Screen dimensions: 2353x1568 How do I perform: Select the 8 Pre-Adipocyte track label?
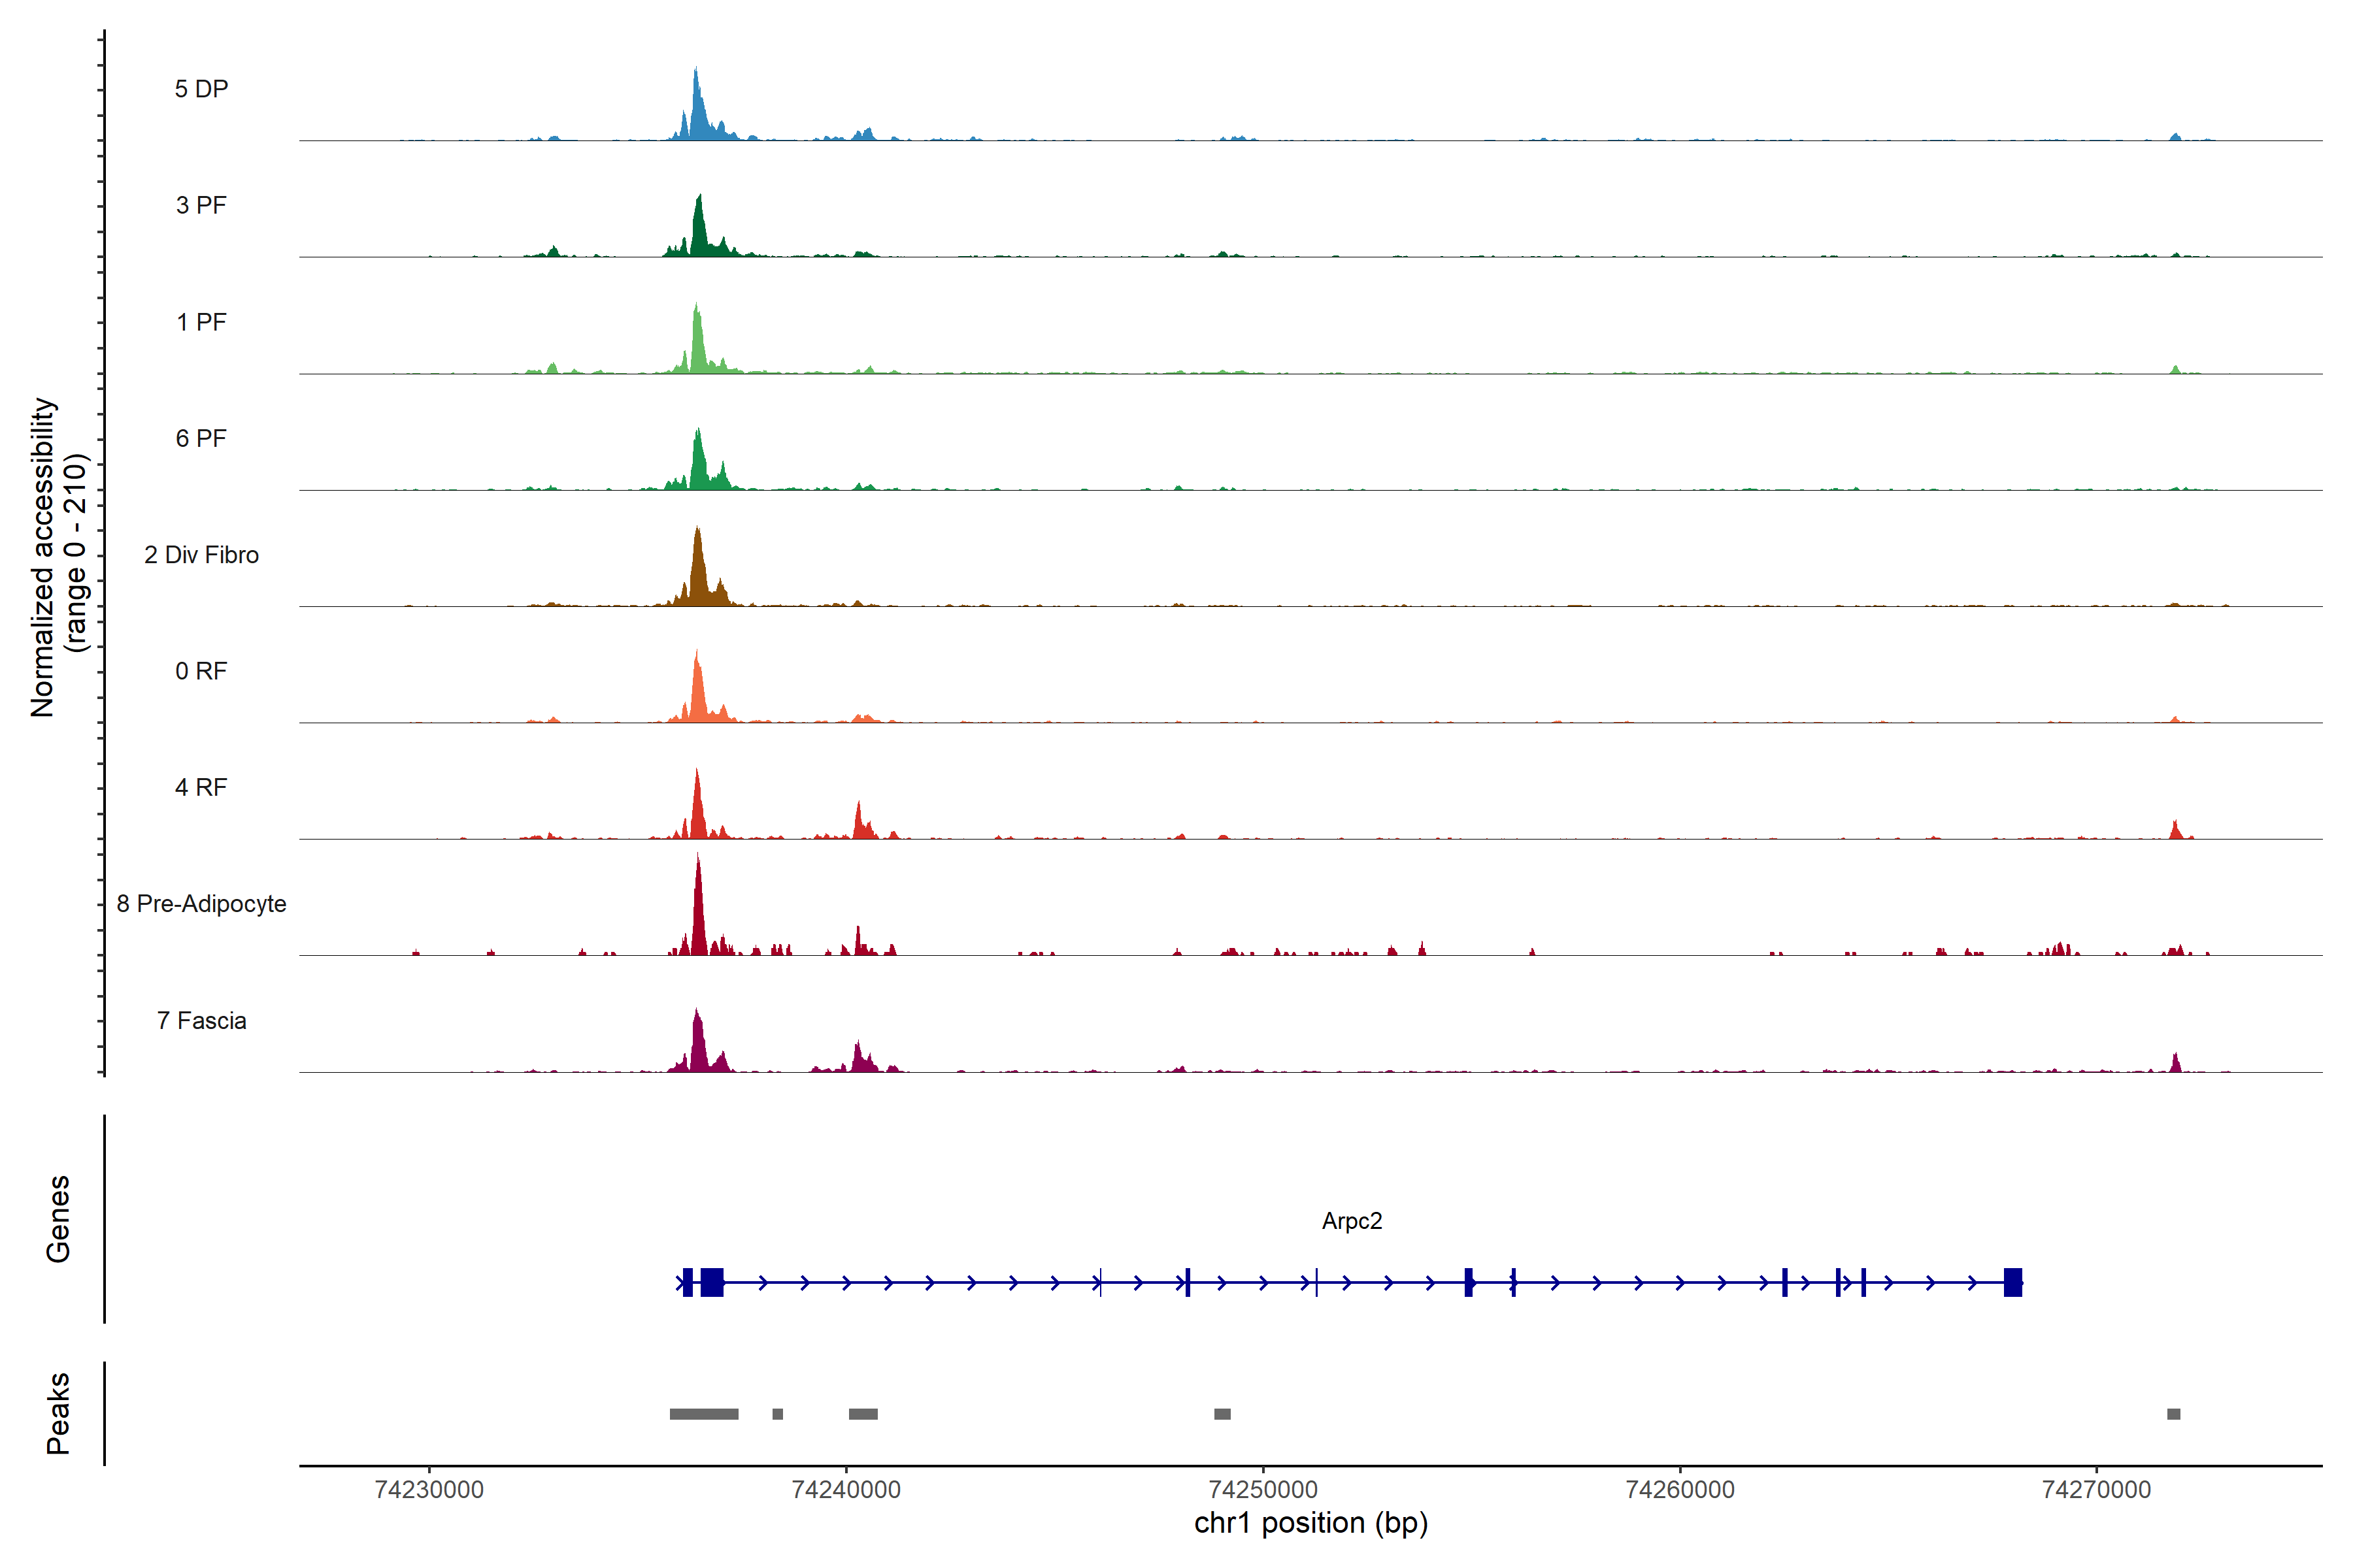[201, 904]
